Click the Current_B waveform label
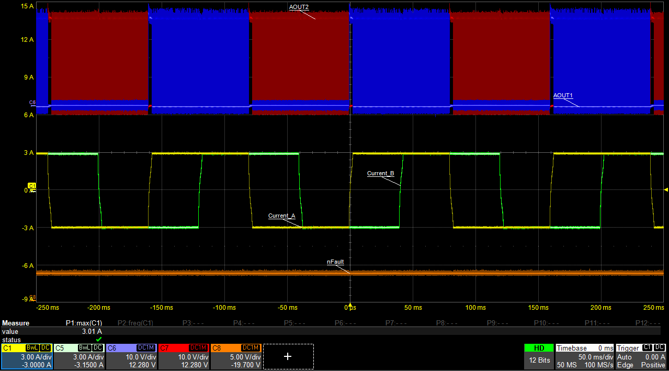The width and height of the screenshot is (669, 371). 380,173
